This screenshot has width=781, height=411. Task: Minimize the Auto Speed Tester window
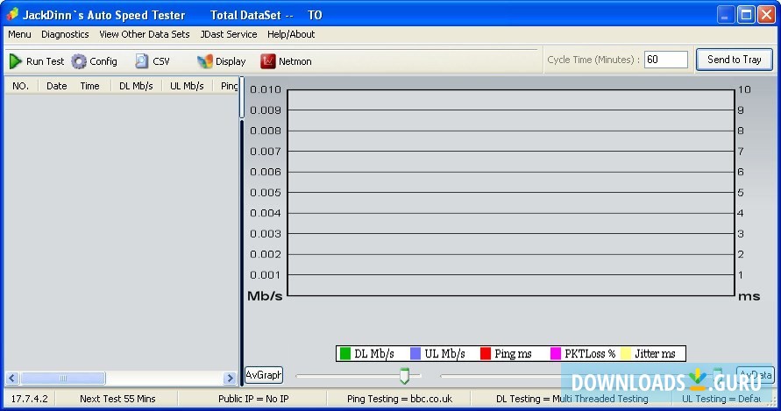pos(725,14)
